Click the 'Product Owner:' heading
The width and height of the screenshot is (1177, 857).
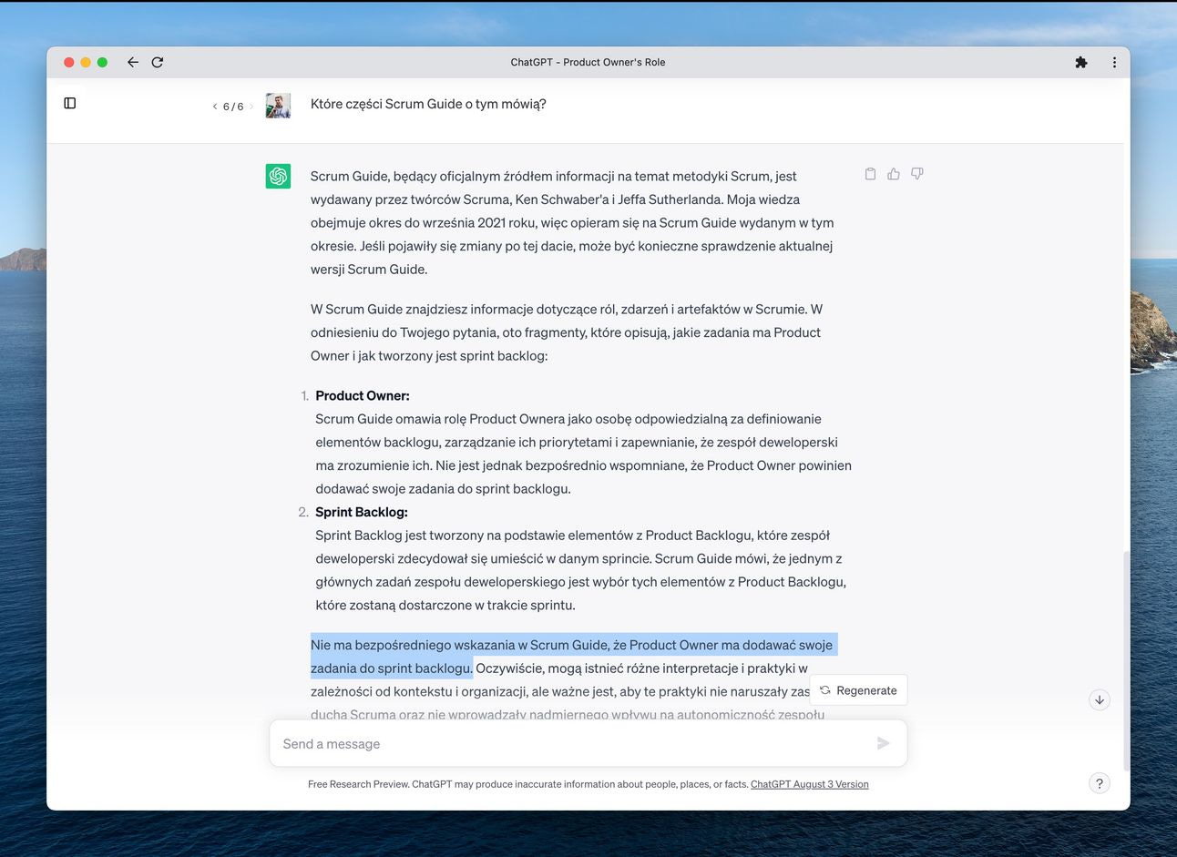(363, 395)
